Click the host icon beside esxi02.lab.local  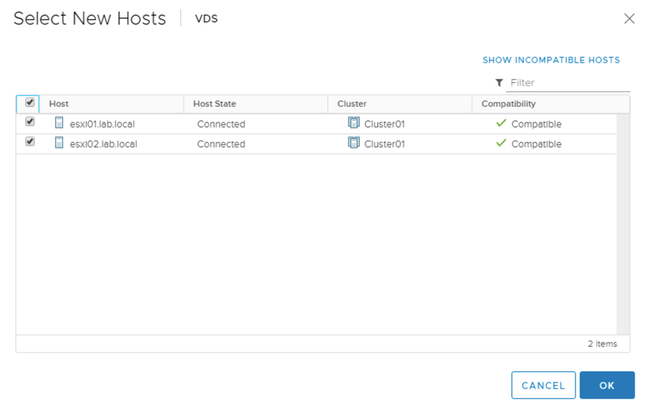[59, 143]
